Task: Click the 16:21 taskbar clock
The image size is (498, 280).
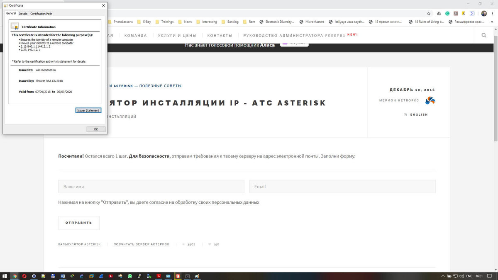Action: [x=479, y=276]
